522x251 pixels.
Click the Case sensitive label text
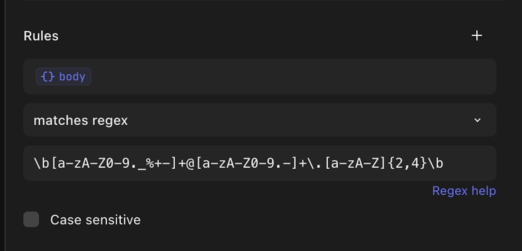(95, 220)
